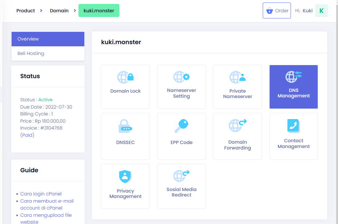The width and height of the screenshot is (338, 224).
Task: Open Contact Management phone icon
Action: pos(293,126)
